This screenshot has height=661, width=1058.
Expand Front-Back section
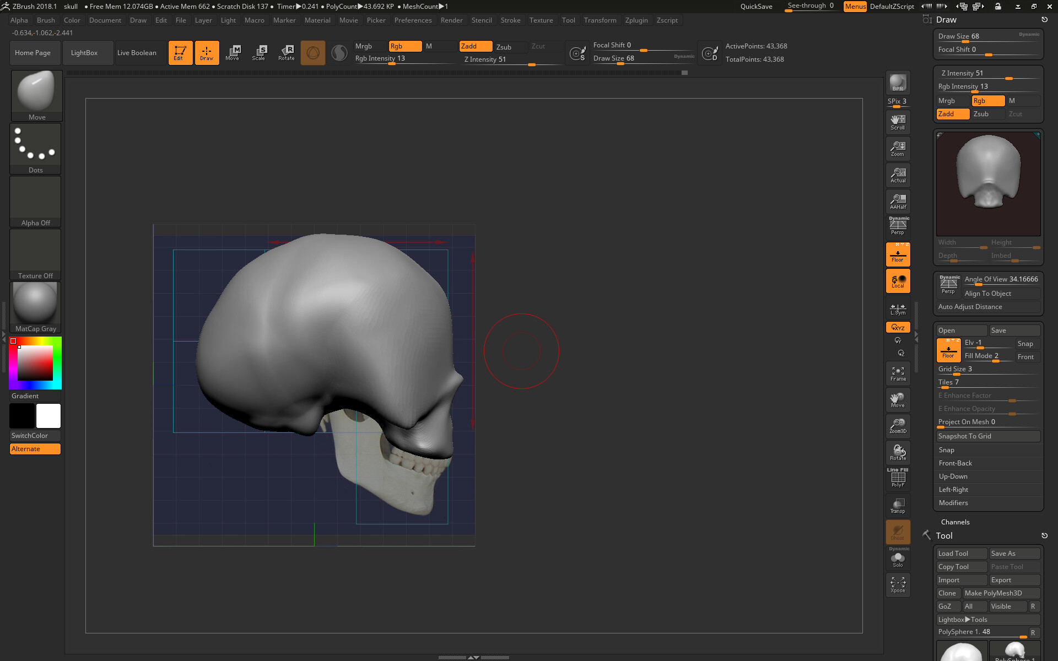pyautogui.click(x=955, y=463)
